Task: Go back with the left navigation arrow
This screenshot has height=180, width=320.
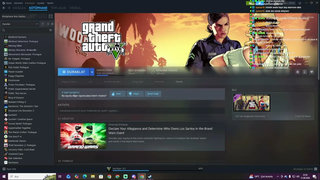Action: pyautogui.click(x=4, y=8)
